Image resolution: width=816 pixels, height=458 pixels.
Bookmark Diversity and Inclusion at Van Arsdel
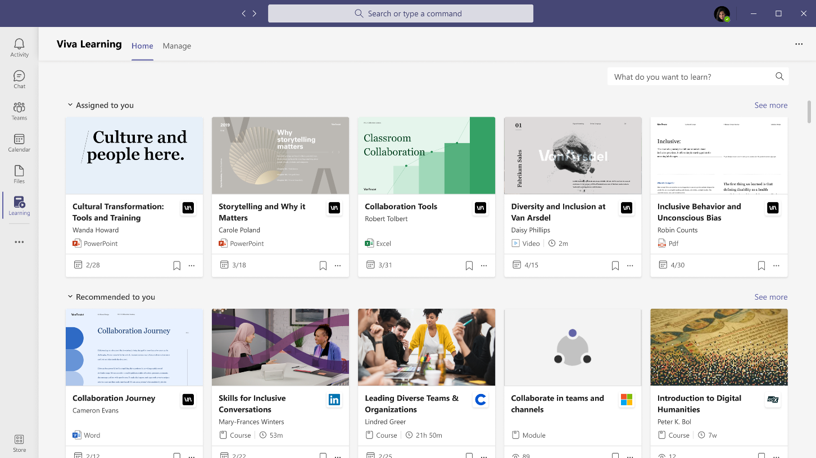[615, 265]
